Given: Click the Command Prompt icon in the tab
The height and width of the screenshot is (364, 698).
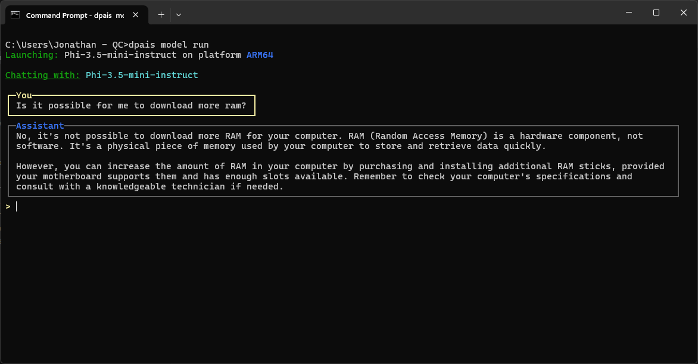Looking at the screenshot, I should 15,15.
